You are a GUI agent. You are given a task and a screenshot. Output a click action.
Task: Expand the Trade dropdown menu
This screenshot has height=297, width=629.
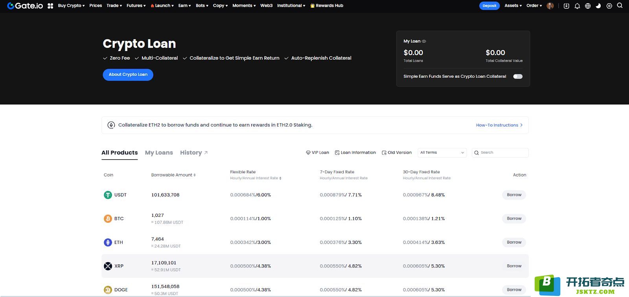click(114, 5)
